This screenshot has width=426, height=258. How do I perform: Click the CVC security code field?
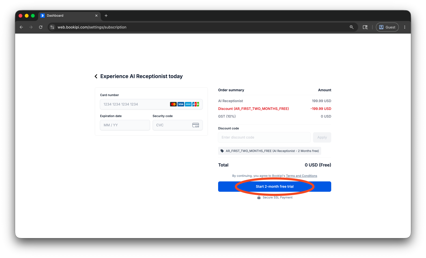(177, 125)
